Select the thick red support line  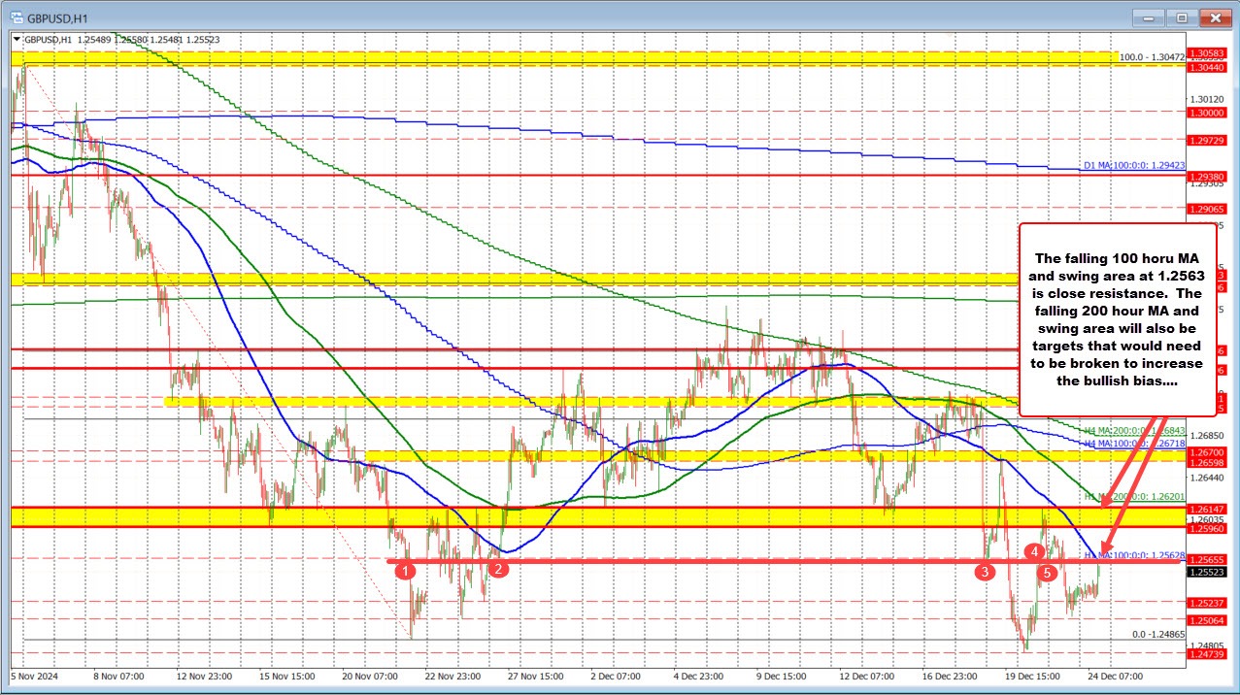680,560
